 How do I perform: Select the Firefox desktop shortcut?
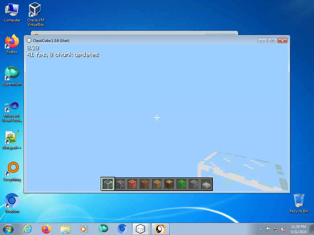point(12,44)
